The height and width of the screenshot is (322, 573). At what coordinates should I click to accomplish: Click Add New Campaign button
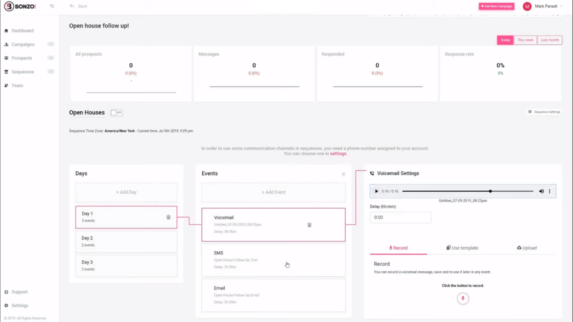496,6
